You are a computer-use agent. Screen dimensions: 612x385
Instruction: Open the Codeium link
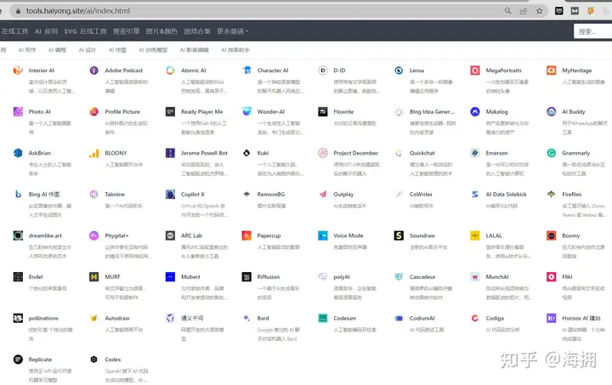(x=344, y=318)
